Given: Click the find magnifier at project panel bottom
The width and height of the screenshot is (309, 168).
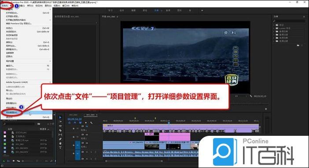Looking at the screenshot, I should 51,161.
